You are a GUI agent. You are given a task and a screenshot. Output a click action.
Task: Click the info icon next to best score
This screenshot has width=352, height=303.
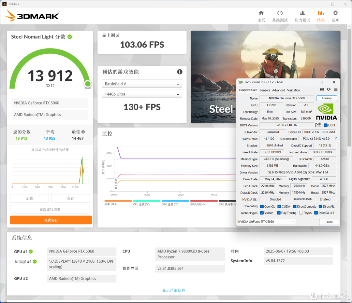click(83, 132)
